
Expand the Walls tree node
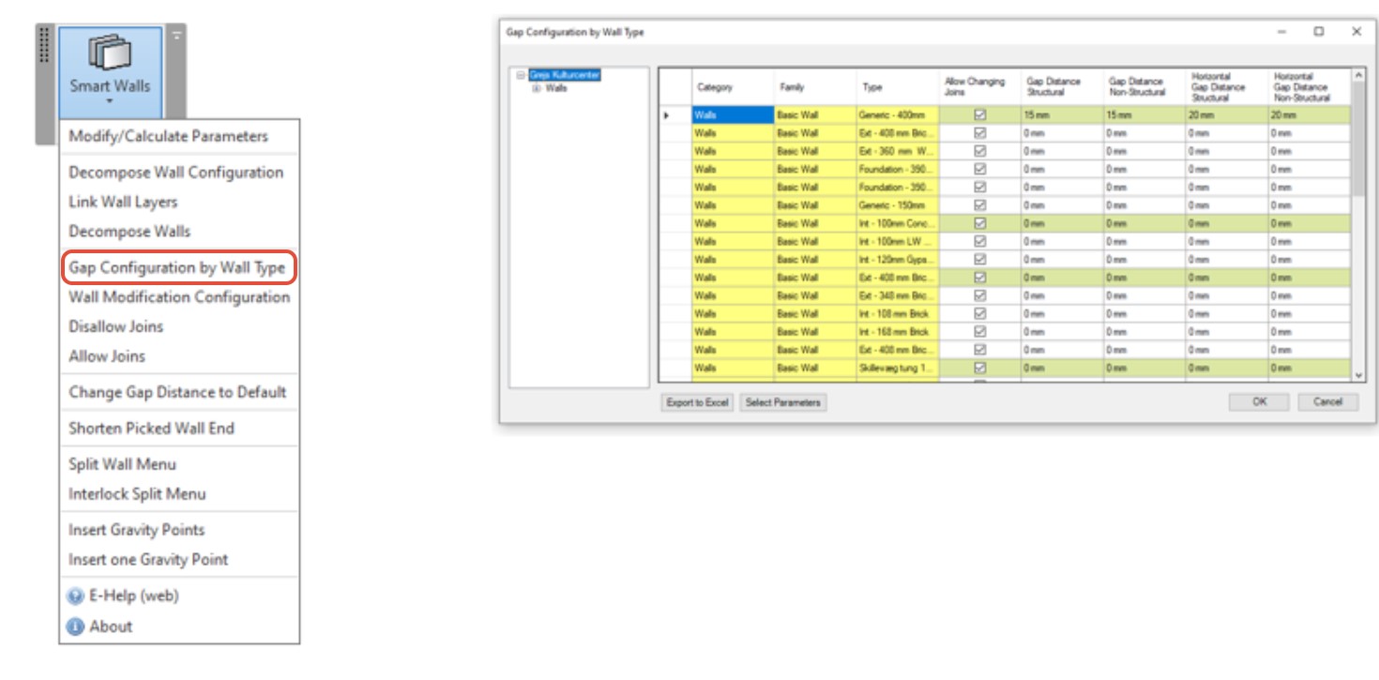537,88
